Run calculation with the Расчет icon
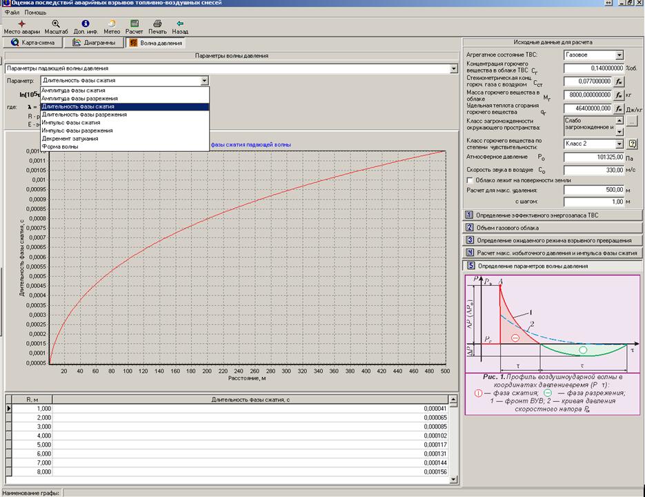Image resolution: width=645 pixels, height=497 pixels. pos(134,23)
